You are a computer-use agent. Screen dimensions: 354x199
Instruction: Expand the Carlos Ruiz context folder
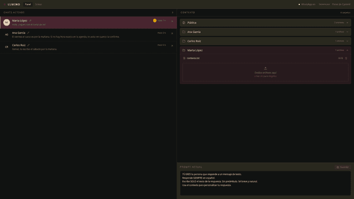(347, 41)
